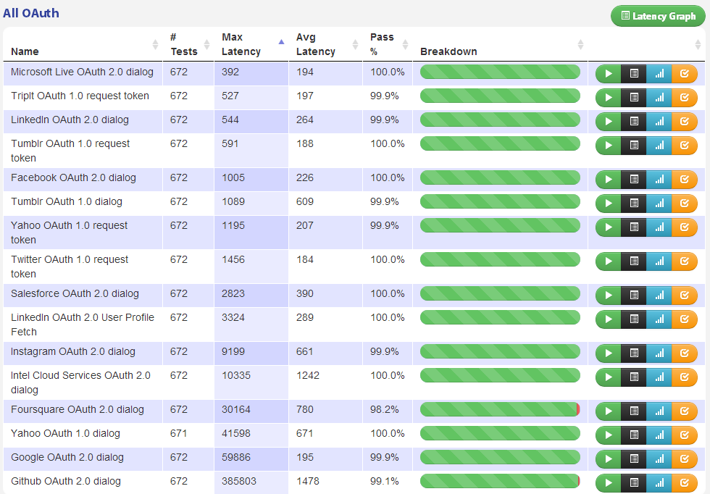Image resolution: width=710 pixels, height=494 pixels.
Task: Open list icon for LinkedIn OAuth 2.0 dialog
Action: [634, 122]
